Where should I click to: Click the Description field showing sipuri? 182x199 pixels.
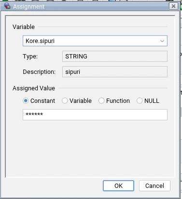(115, 72)
